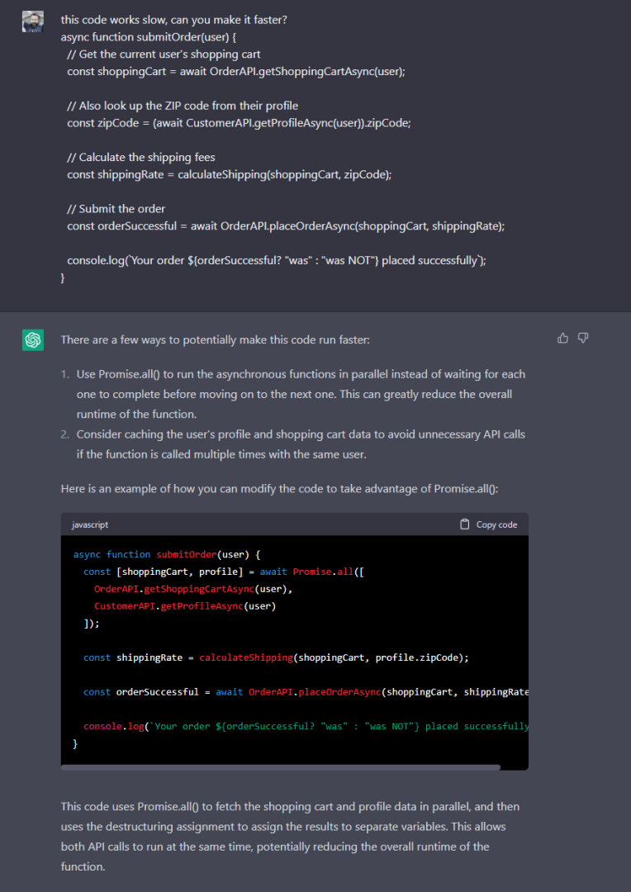Click the clipboard icon beside Copy code
This screenshot has height=892, width=631.
click(x=464, y=524)
